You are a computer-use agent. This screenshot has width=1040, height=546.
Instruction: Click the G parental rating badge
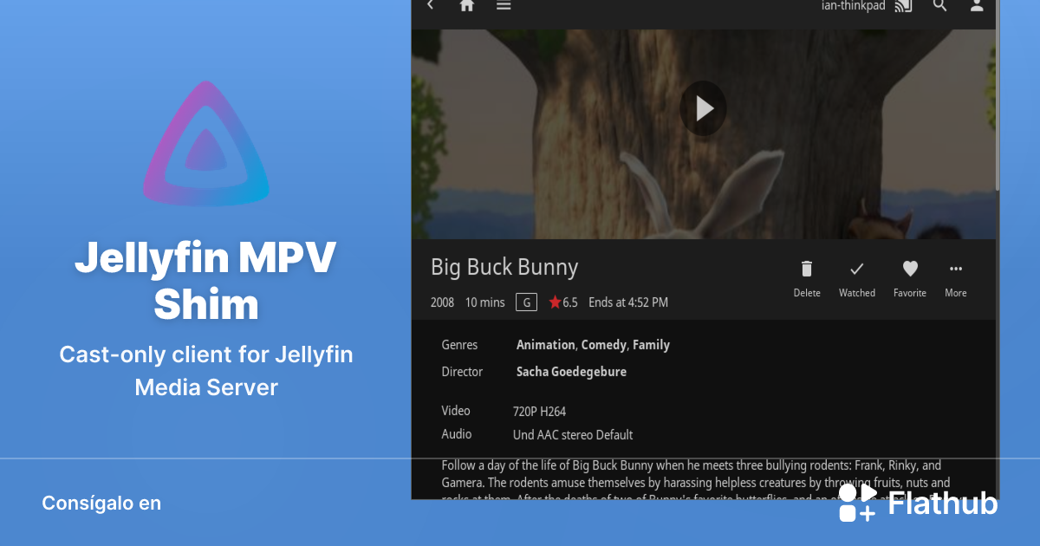[526, 302]
